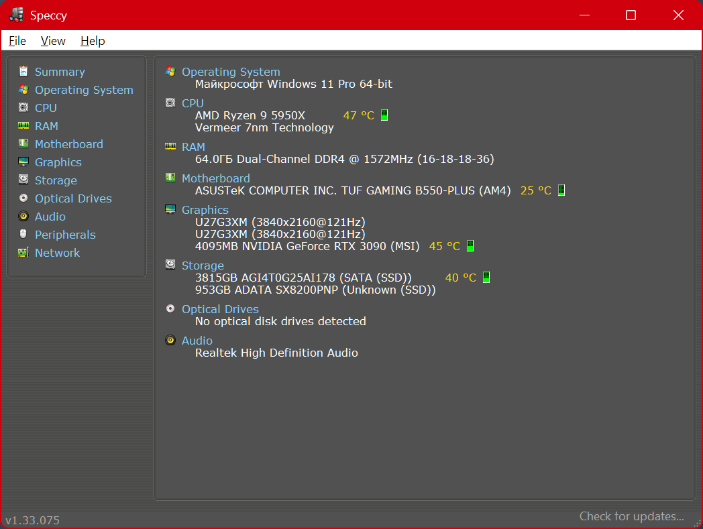Click the 47 °C CPU temperature value

click(359, 115)
